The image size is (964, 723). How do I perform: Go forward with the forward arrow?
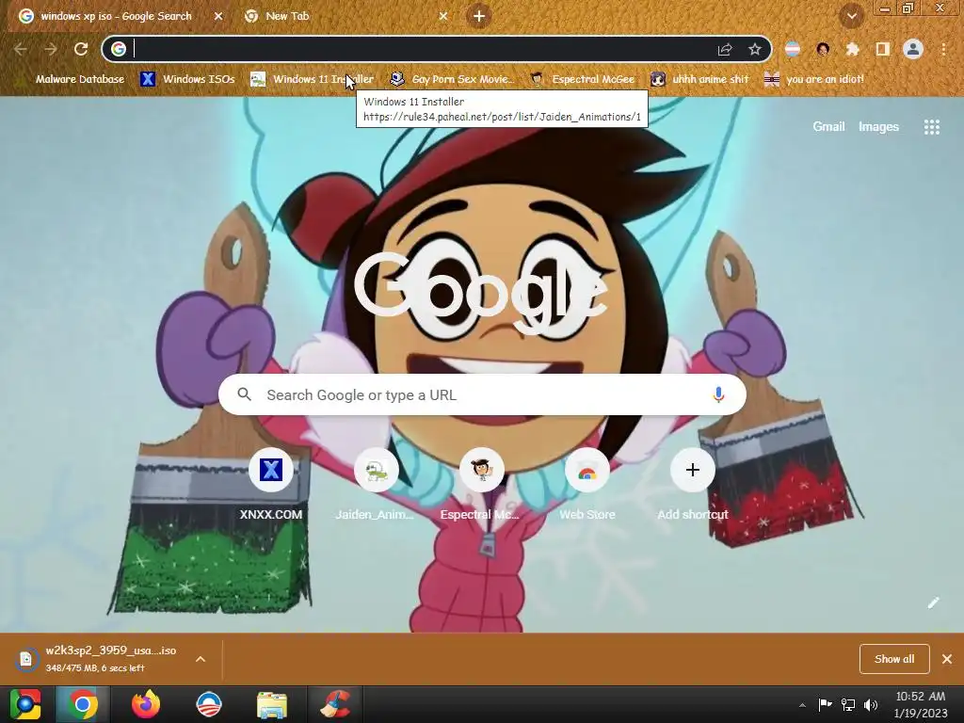(x=51, y=49)
